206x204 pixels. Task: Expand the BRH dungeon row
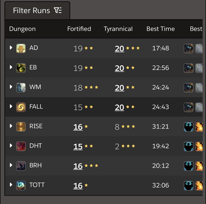coord(11,165)
